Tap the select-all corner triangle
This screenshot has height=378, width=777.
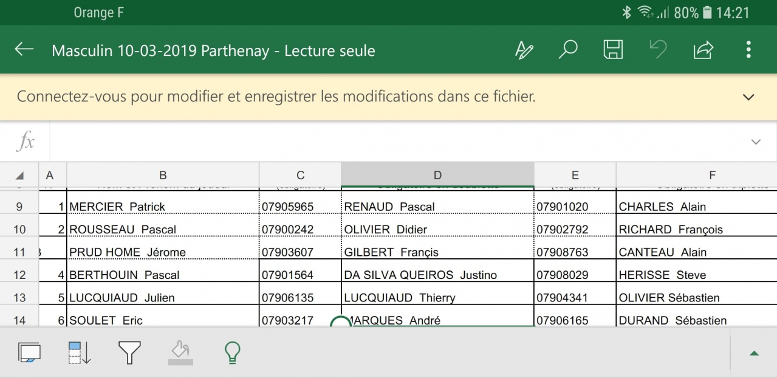[x=19, y=176]
